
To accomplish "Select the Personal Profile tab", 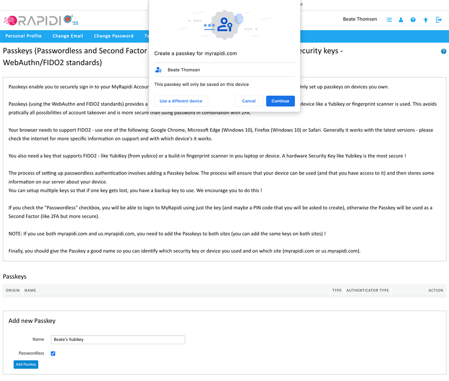I will [x=23, y=36].
